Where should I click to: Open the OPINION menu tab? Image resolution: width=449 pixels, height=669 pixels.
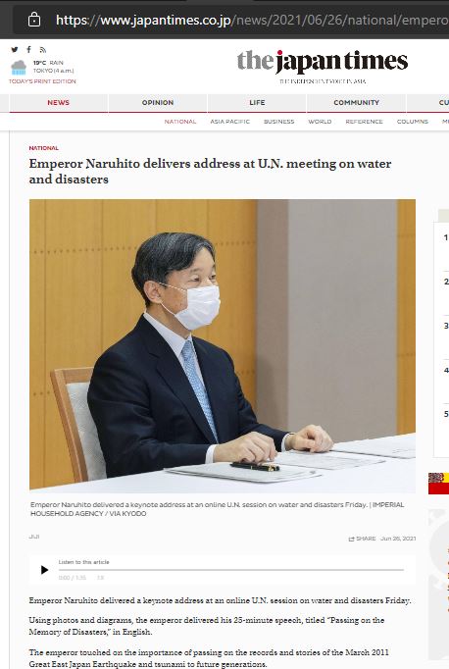coord(158,102)
